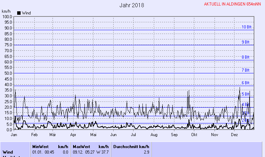This screenshot has width=265, height=157.
Task: Click the Aug month label on axis
Action: point(154,135)
